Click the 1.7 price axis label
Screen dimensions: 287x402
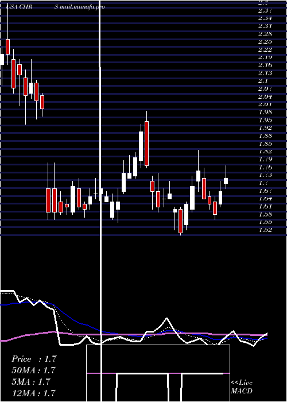263,183
